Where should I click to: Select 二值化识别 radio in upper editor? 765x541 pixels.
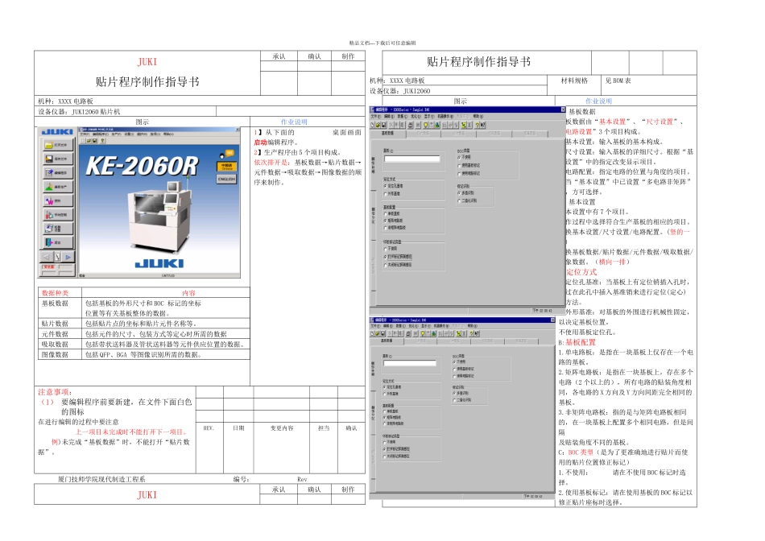[467, 201]
